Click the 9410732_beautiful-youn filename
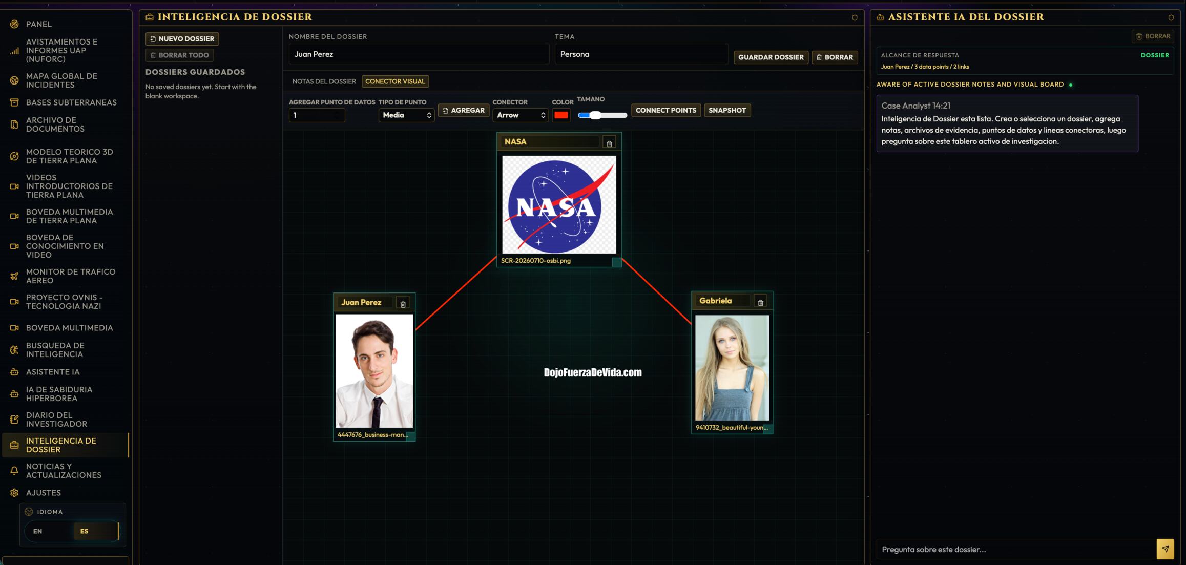This screenshot has height=565, width=1186. 732,428
